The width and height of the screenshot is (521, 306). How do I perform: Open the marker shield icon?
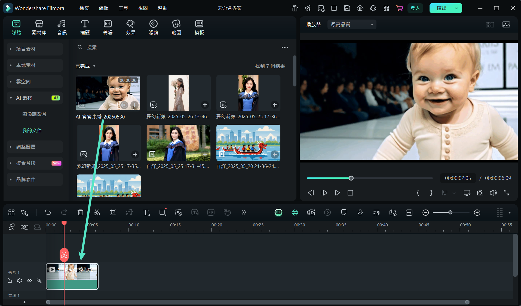(x=344, y=213)
